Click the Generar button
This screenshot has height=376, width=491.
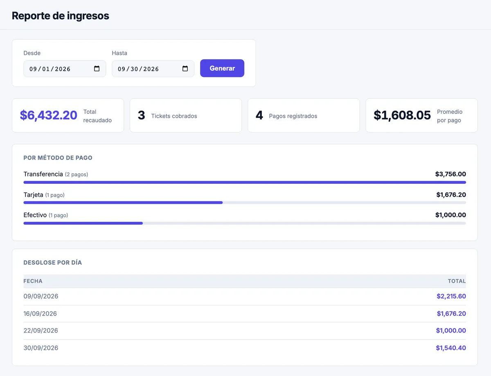coord(222,68)
